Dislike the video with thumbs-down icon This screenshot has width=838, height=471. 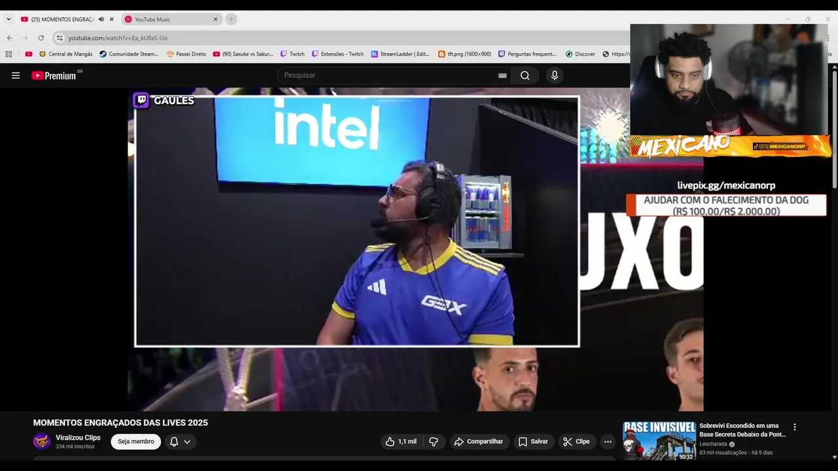pyautogui.click(x=433, y=442)
